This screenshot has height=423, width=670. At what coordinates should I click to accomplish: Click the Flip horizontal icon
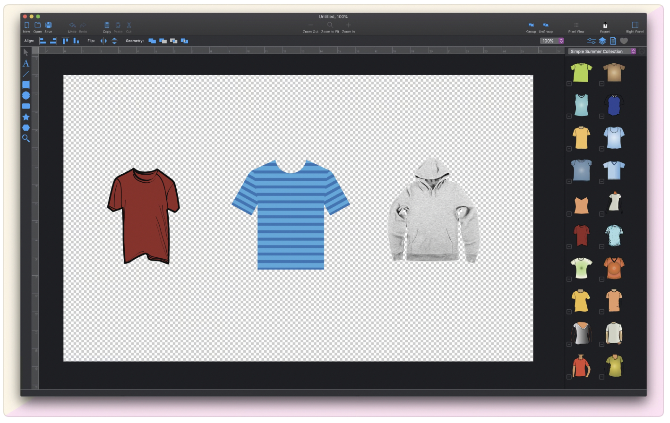[x=103, y=41]
